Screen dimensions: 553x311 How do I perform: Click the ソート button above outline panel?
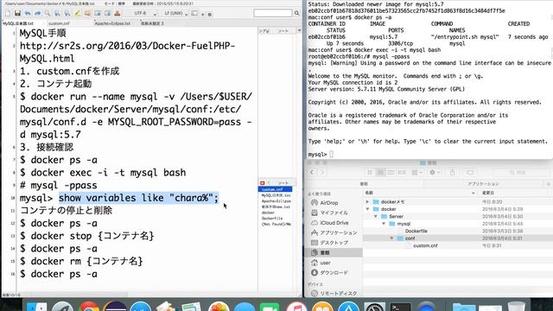pos(283,31)
